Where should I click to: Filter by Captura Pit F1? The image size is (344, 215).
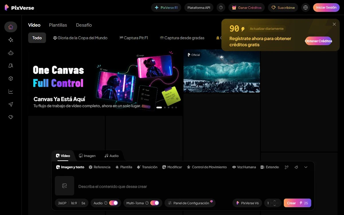point(134,38)
